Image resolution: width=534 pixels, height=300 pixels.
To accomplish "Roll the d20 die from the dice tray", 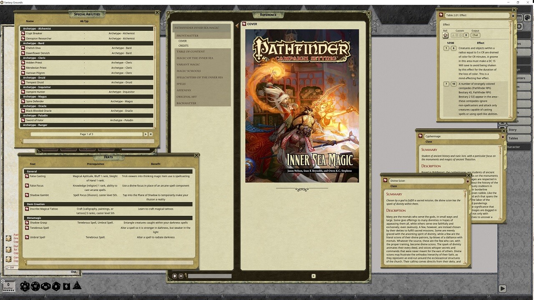I will pyautogui.click(x=24, y=286).
